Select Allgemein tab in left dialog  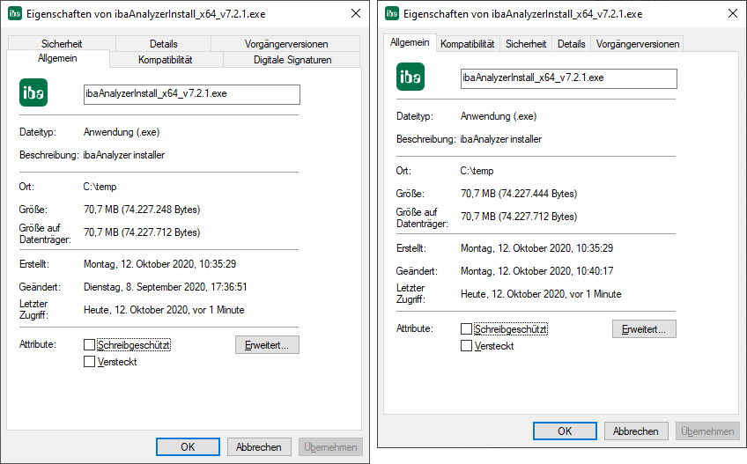[57, 58]
